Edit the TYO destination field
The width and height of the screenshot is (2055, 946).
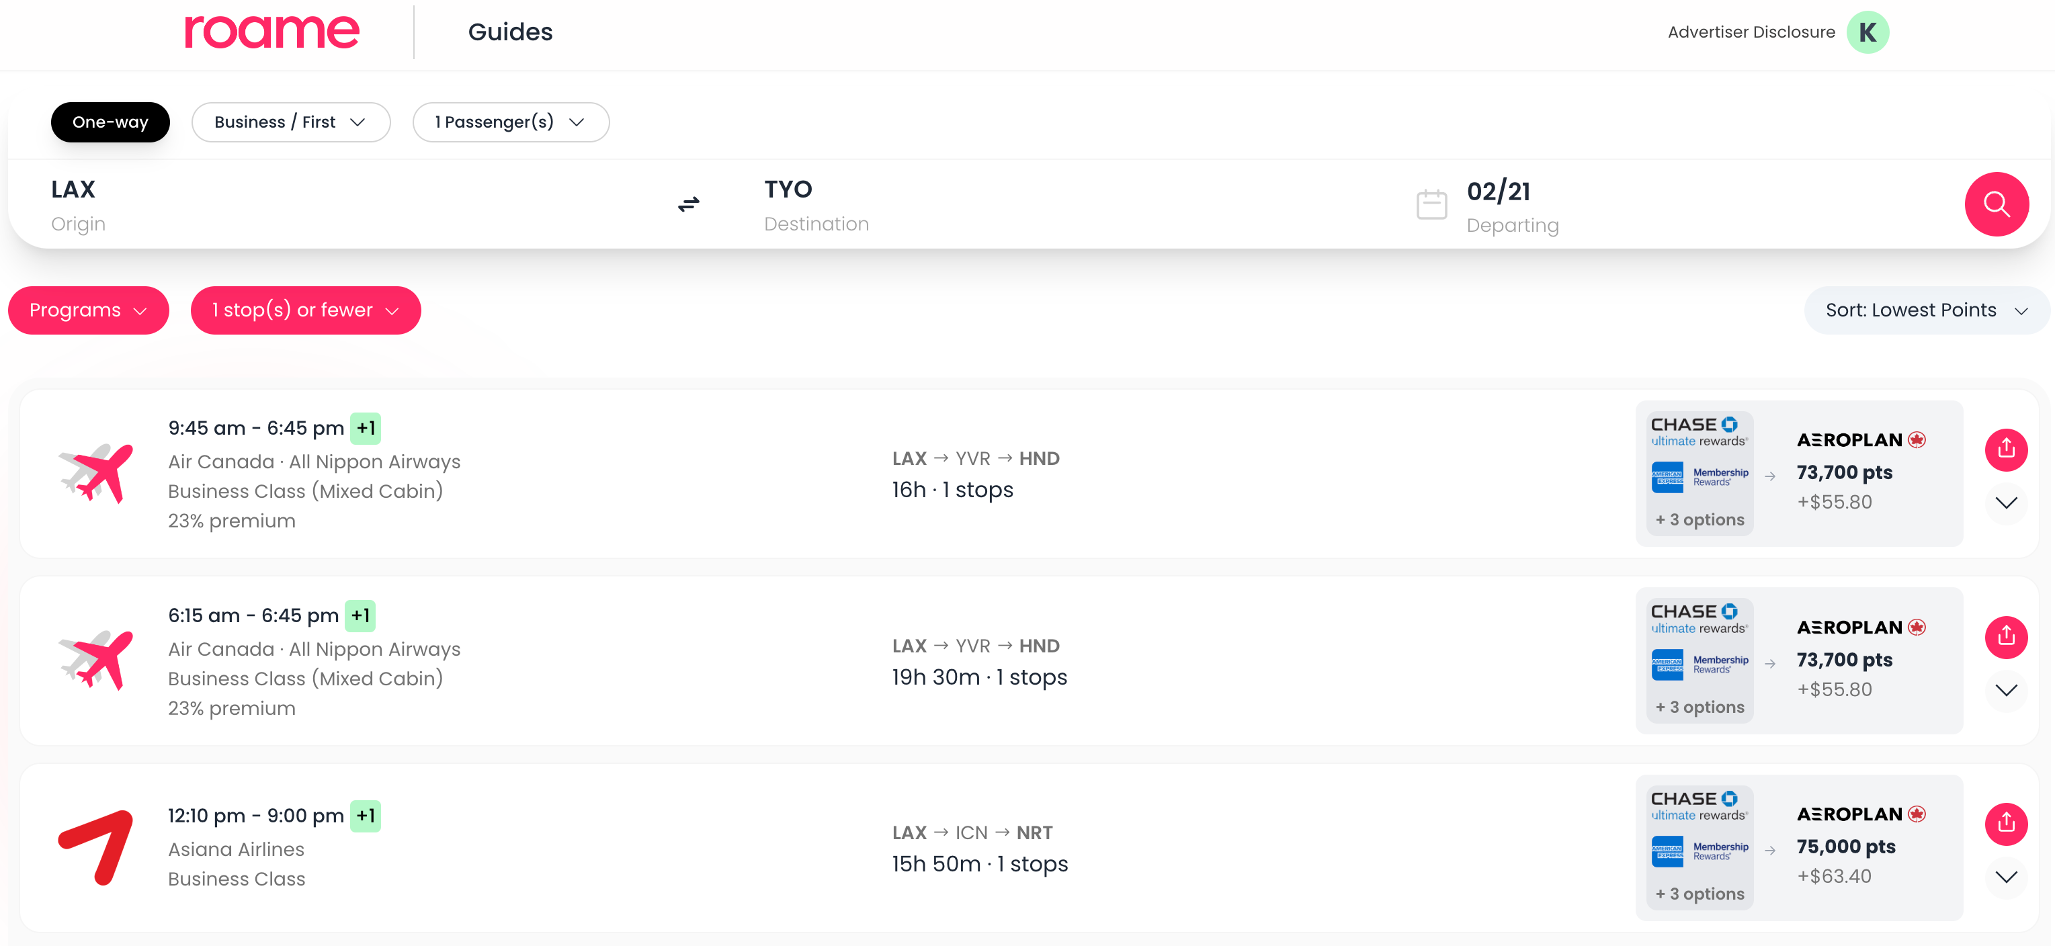[x=816, y=205]
